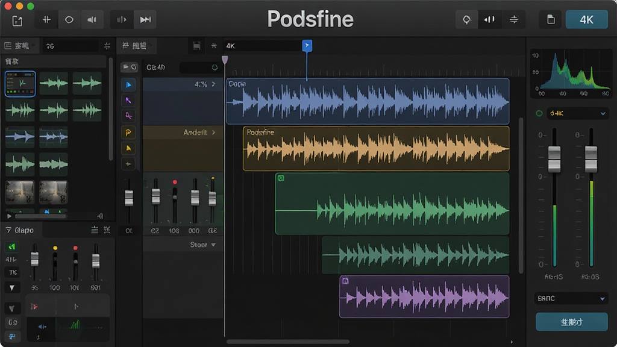Click the left master fader handle
The height and width of the screenshot is (347, 617).
(x=554, y=159)
